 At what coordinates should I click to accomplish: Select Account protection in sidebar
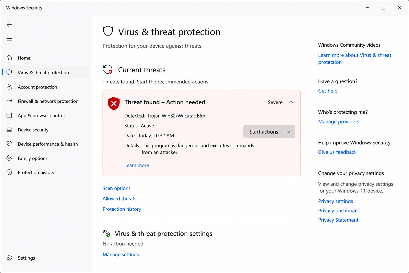click(46, 87)
